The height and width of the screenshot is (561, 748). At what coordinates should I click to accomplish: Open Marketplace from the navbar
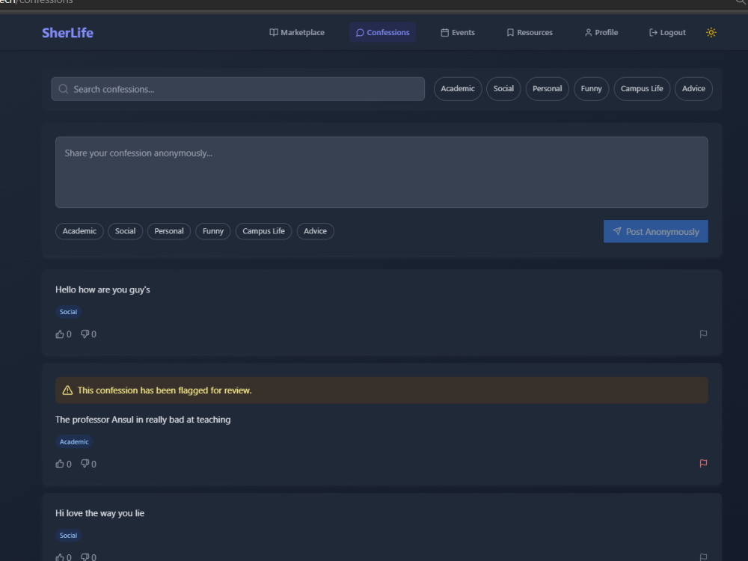[x=297, y=32]
